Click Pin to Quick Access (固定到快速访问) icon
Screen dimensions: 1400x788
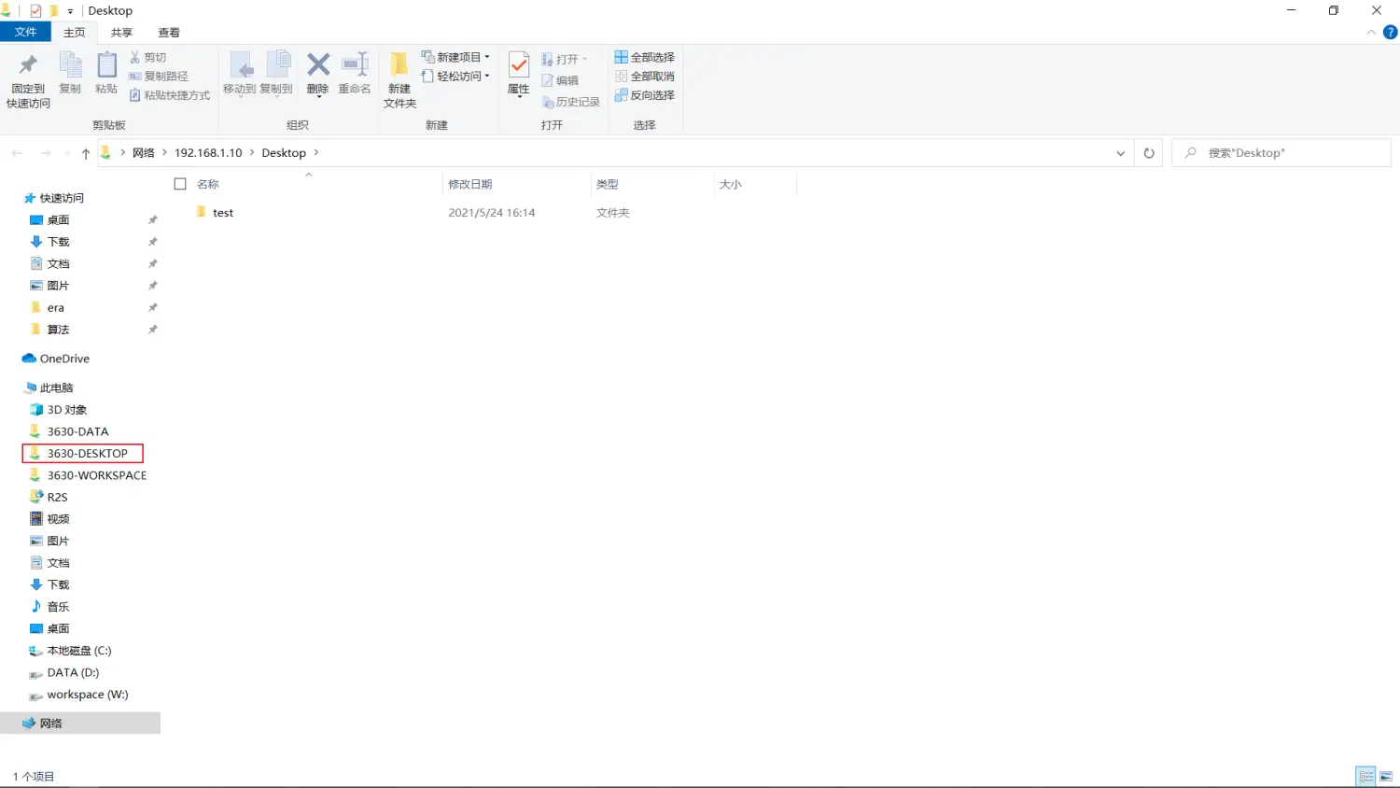pyautogui.click(x=28, y=80)
